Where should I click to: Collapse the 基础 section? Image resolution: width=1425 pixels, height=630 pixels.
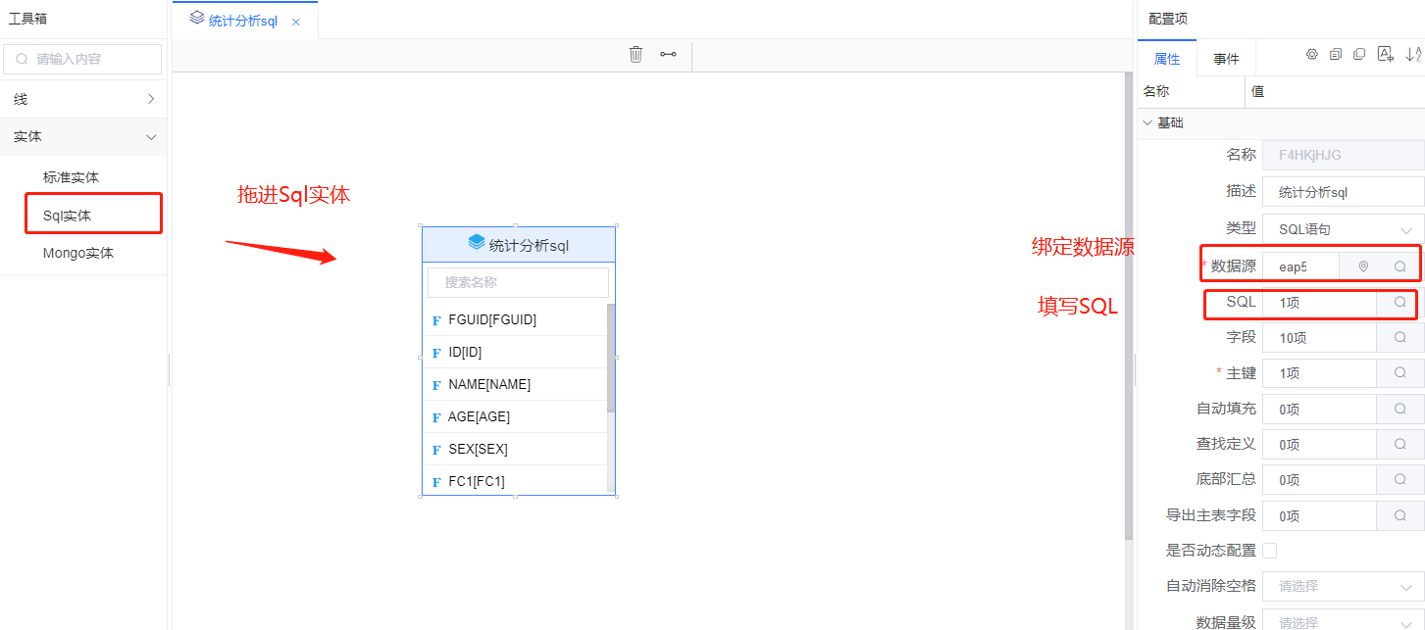1146,123
